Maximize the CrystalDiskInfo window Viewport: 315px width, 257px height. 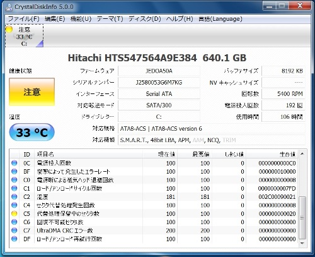[282, 6]
